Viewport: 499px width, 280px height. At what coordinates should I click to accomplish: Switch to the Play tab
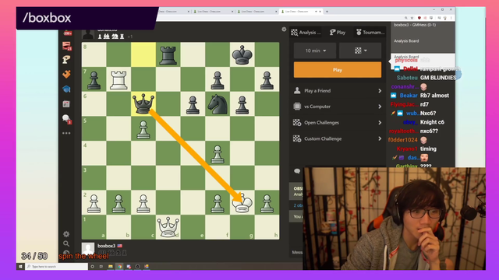pyautogui.click(x=338, y=33)
